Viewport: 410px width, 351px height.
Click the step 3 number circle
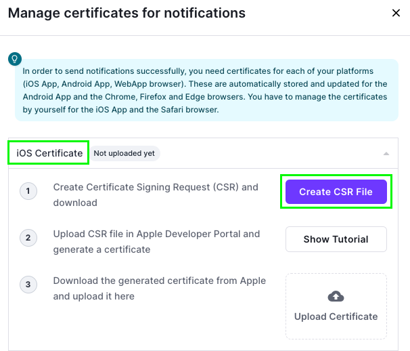(x=28, y=285)
